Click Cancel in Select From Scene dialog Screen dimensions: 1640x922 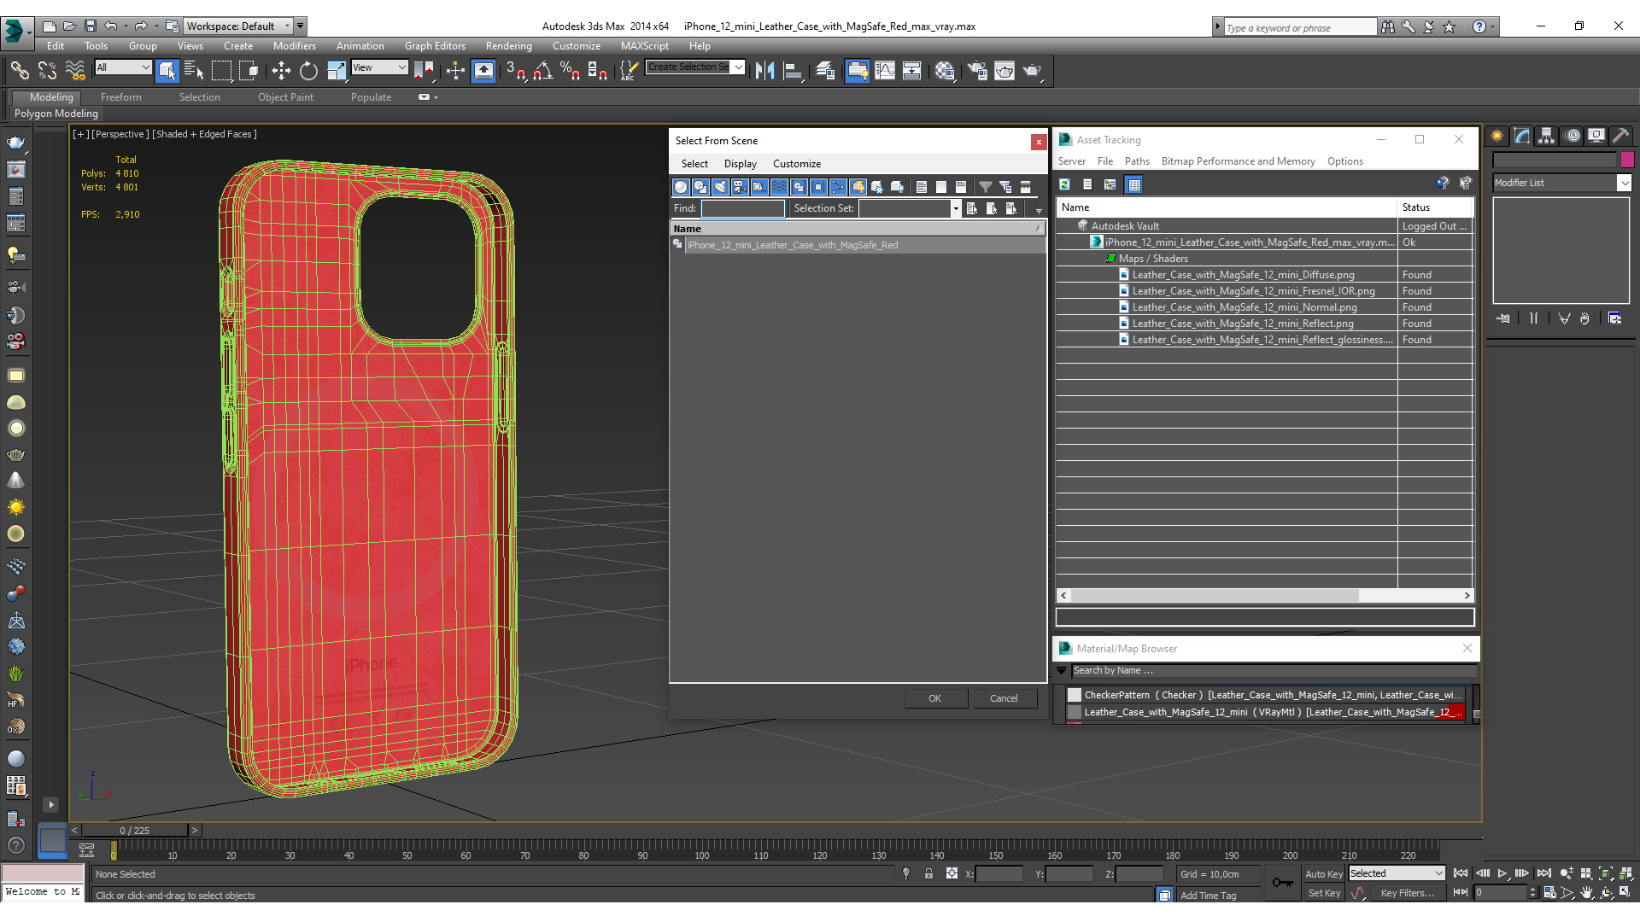click(1004, 698)
